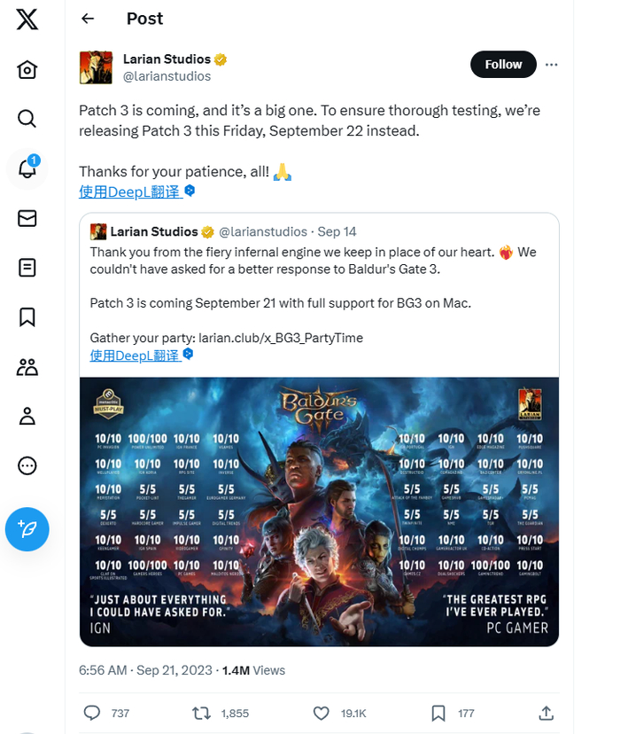Screen dimensions: 620x734
Task: Follow Larian Studios
Action: (503, 64)
